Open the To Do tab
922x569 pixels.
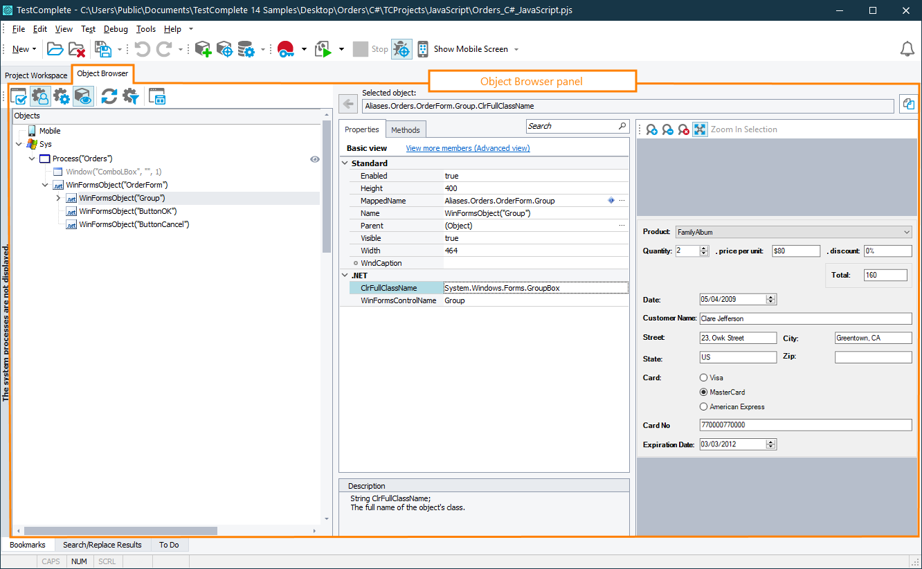[x=169, y=545]
